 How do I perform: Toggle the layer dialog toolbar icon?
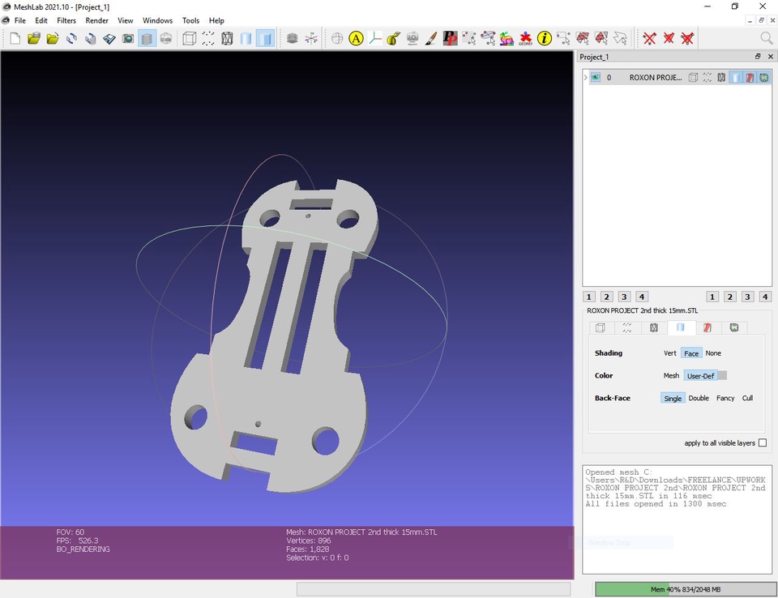pyautogui.click(x=147, y=38)
